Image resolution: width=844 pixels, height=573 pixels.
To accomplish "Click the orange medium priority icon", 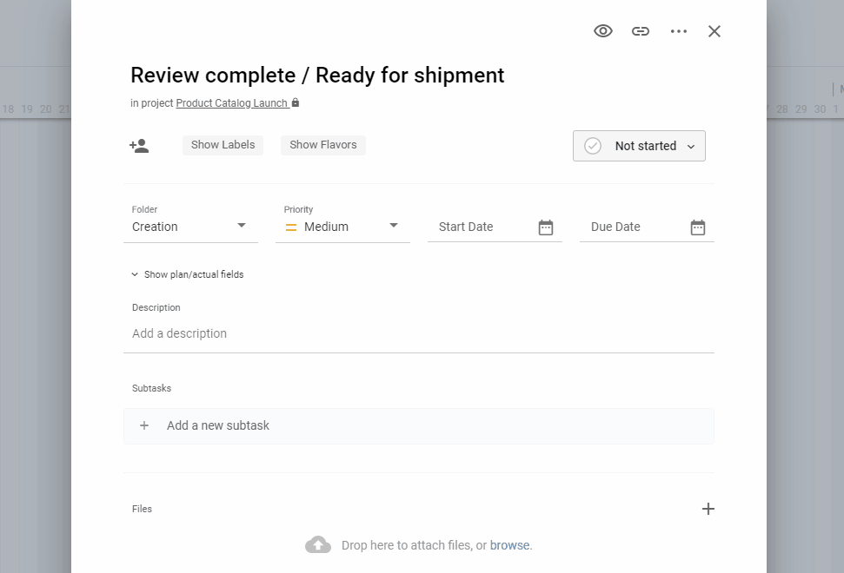I will click(x=290, y=227).
